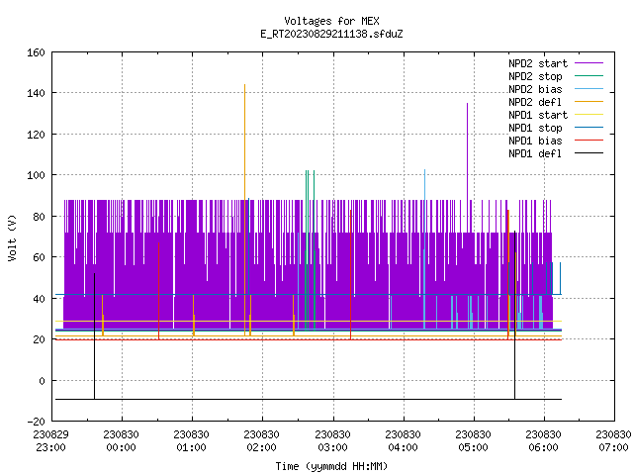Screen dimensions: 633x475
Task: Click the purple NPD2 start legend line sample
Action: click(x=588, y=63)
